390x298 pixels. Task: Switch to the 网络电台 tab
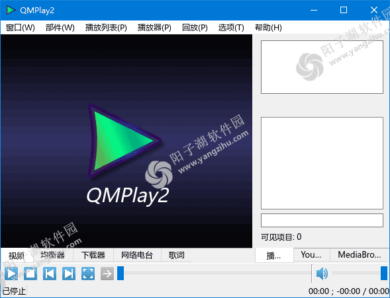[137, 255]
